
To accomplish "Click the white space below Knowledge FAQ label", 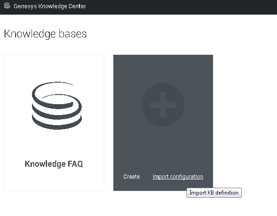I will 53,180.
